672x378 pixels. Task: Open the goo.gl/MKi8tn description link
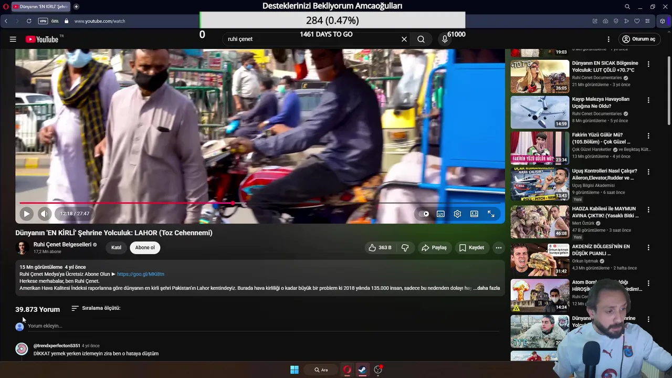(141, 274)
